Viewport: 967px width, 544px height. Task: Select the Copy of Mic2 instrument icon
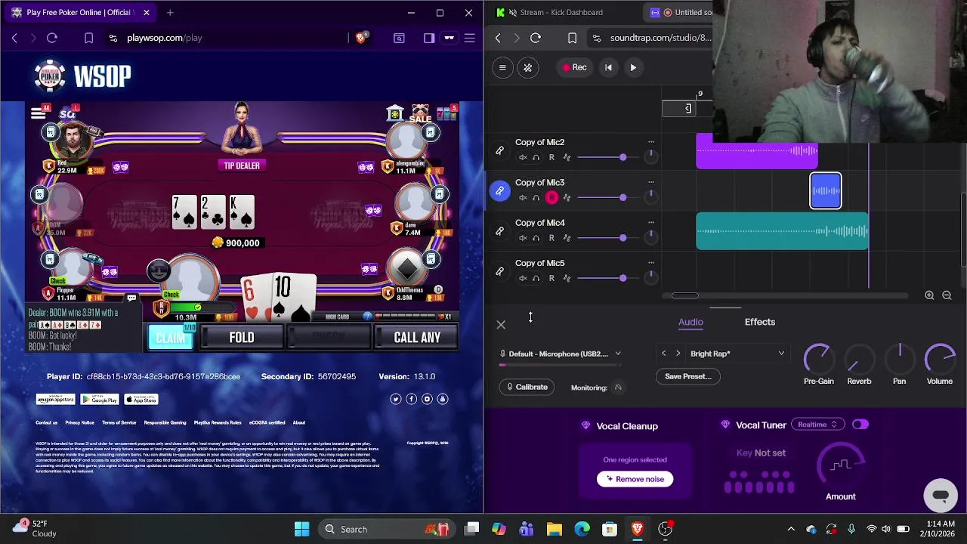tap(499, 150)
